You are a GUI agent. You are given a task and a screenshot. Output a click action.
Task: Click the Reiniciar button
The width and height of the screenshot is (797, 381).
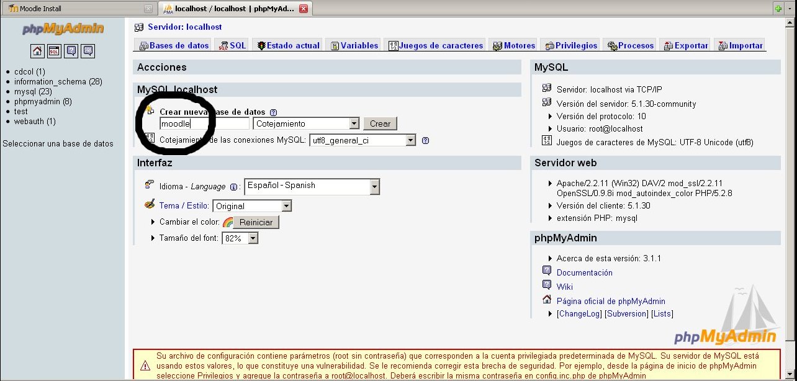pos(256,222)
